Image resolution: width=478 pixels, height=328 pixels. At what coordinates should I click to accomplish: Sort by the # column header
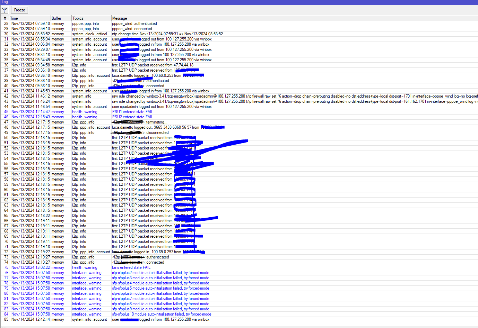(5, 18)
